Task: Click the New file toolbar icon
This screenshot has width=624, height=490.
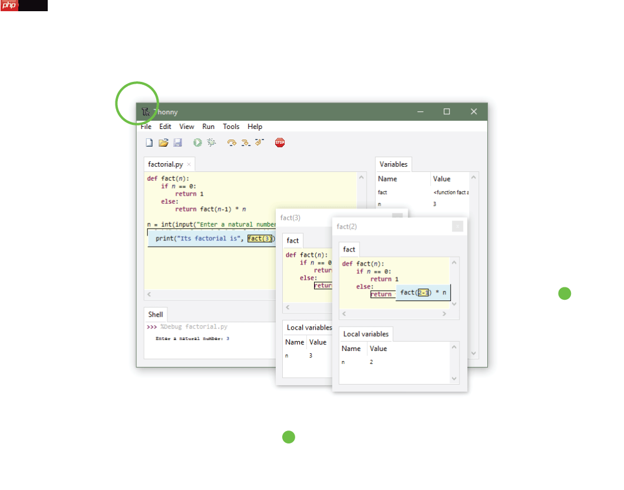Action: (149, 143)
